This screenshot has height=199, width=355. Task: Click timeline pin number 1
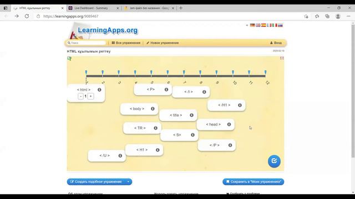(x=86, y=72)
